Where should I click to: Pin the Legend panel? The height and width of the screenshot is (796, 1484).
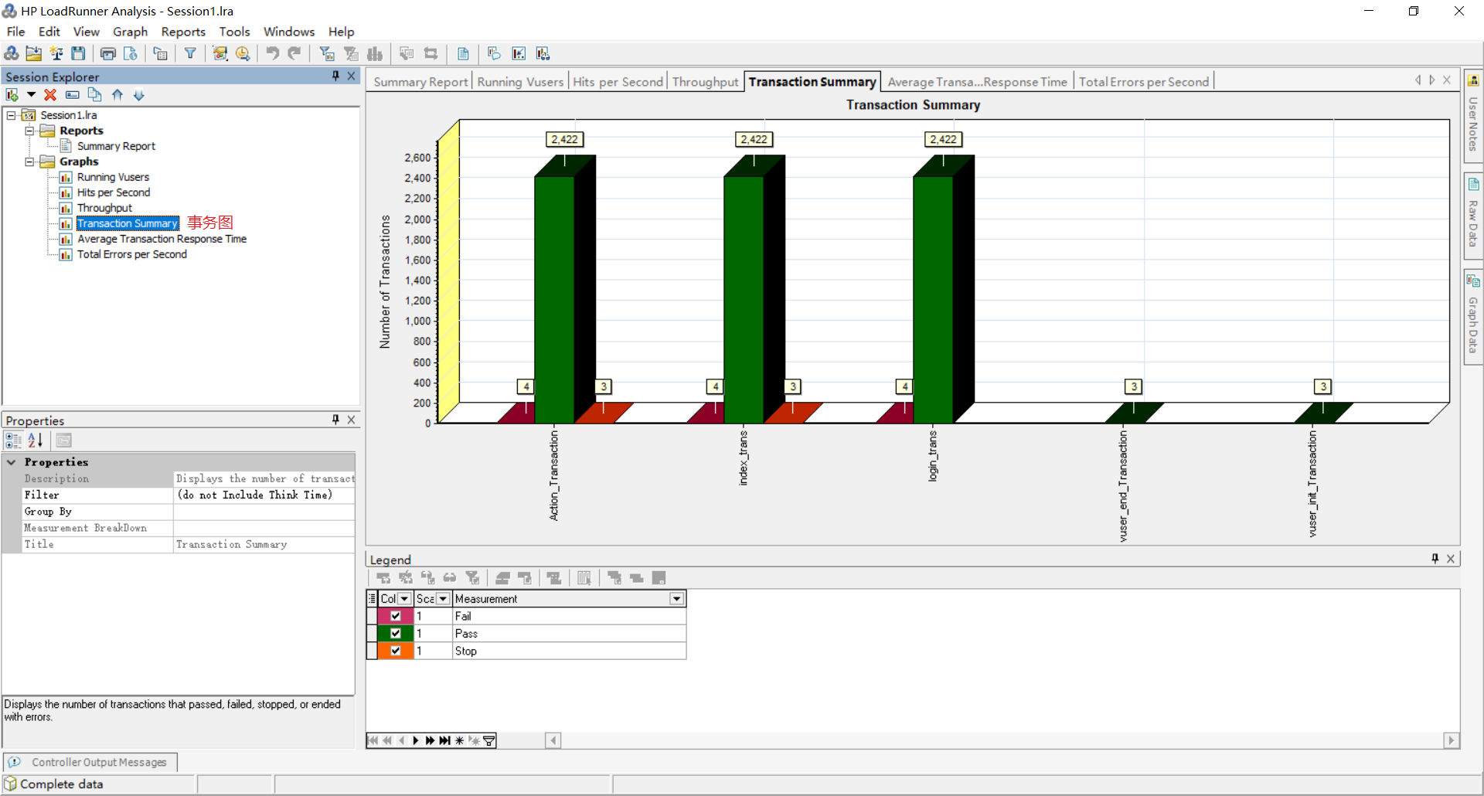[x=1435, y=559]
